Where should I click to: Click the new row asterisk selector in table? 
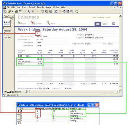pyautogui.click(x=19, y=123)
